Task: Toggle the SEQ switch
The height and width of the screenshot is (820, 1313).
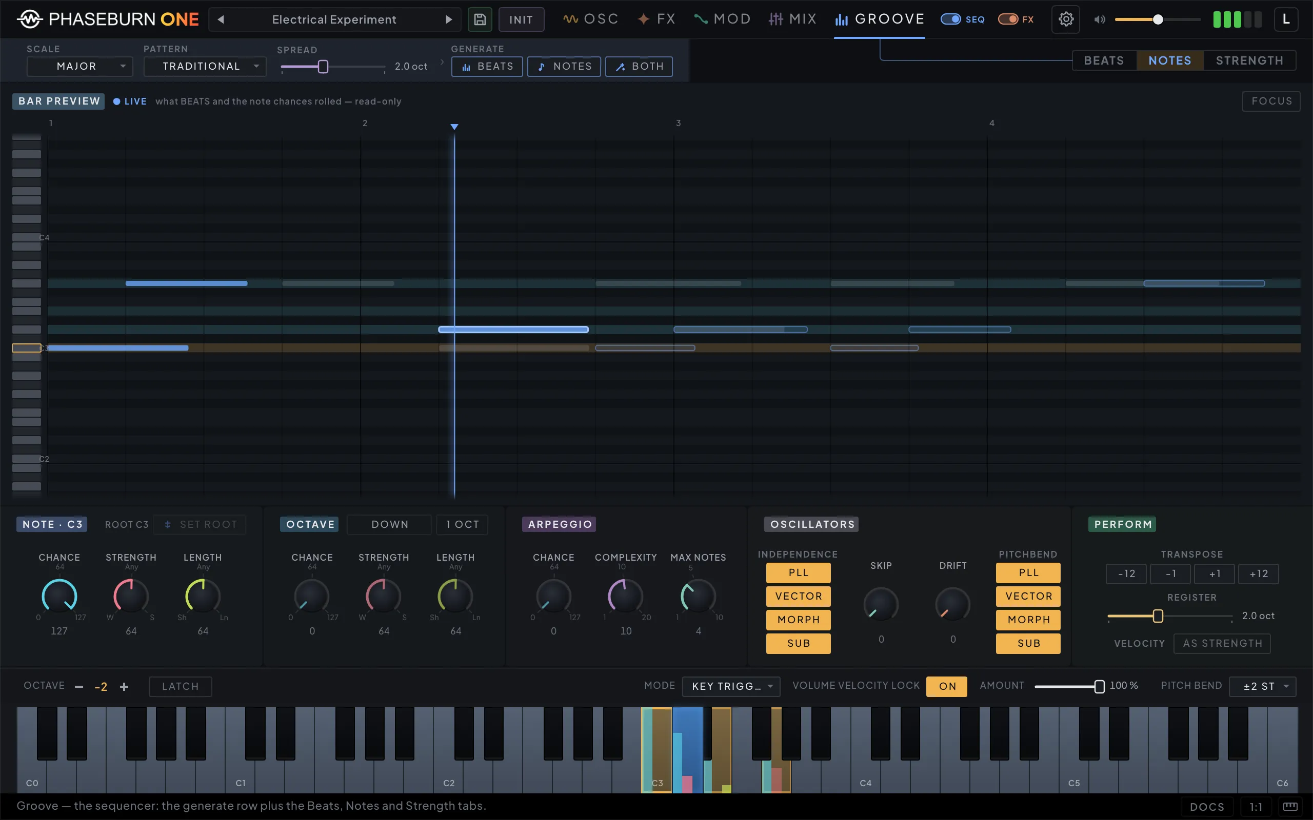Action: 950,19
